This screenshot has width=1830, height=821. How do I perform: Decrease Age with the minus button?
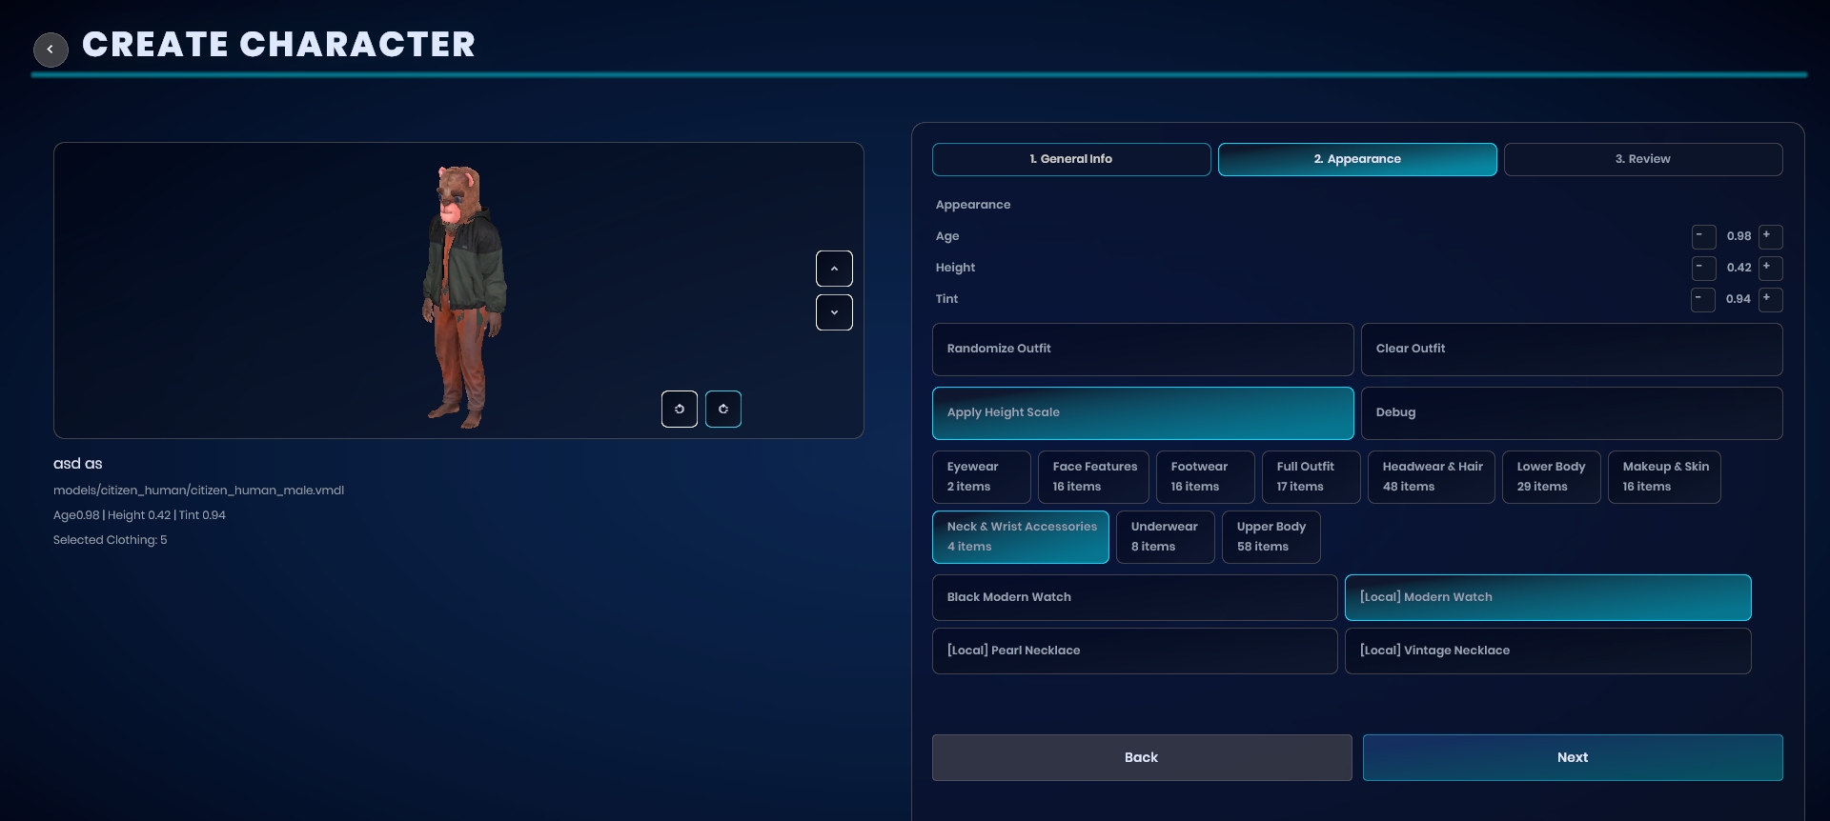pyautogui.click(x=1703, y=236)
